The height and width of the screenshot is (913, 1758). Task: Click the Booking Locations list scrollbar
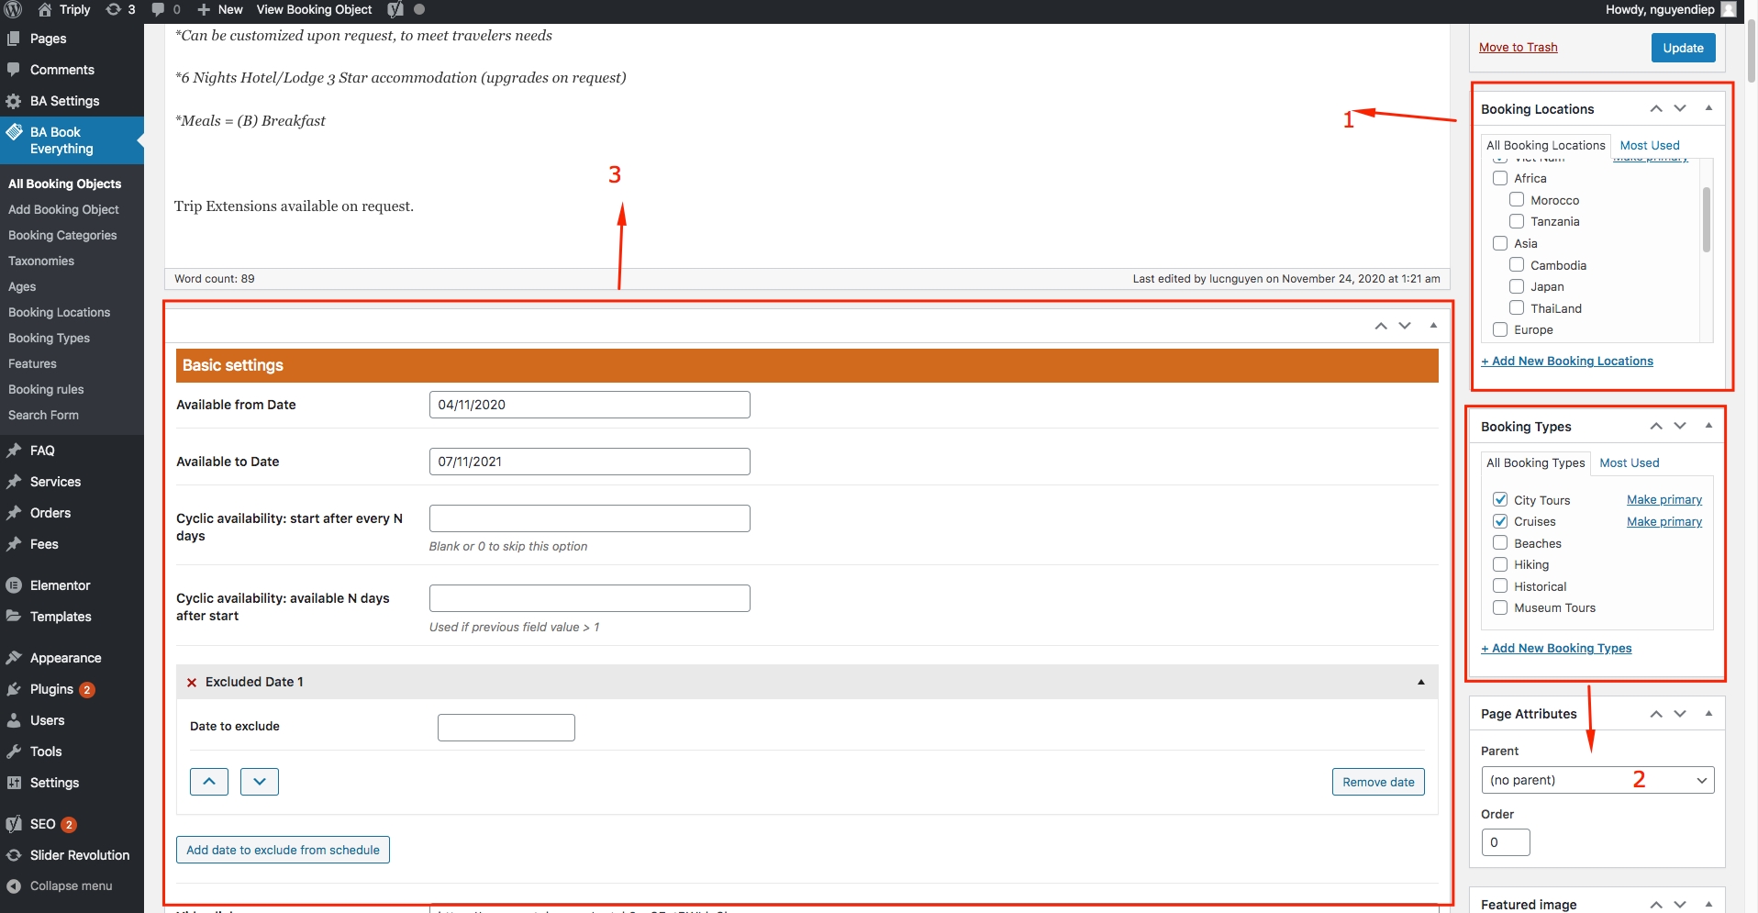click(x=1706, y=220)
